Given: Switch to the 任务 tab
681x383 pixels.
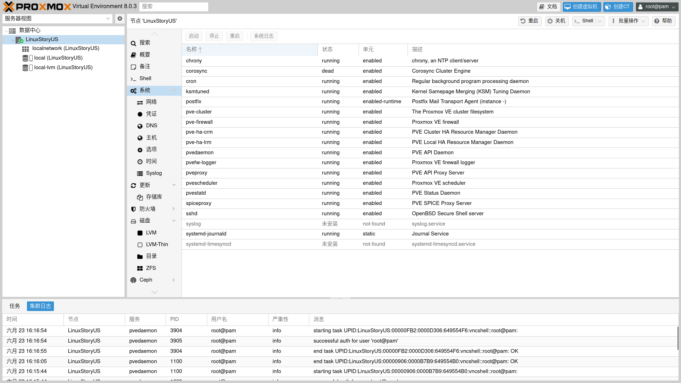Looking at the screenshot, I should pyautogui.click(x=15, y=306).
